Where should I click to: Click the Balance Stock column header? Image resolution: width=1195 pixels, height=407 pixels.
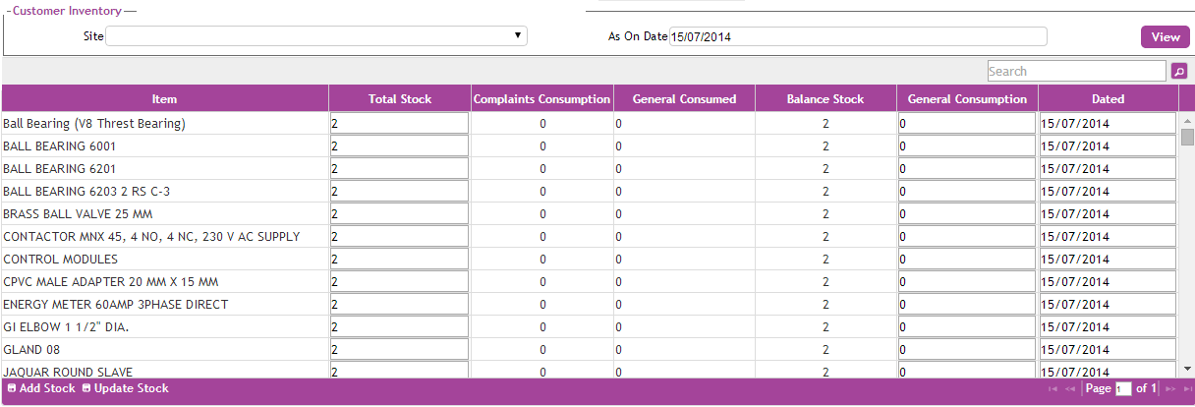coord(825,98)
